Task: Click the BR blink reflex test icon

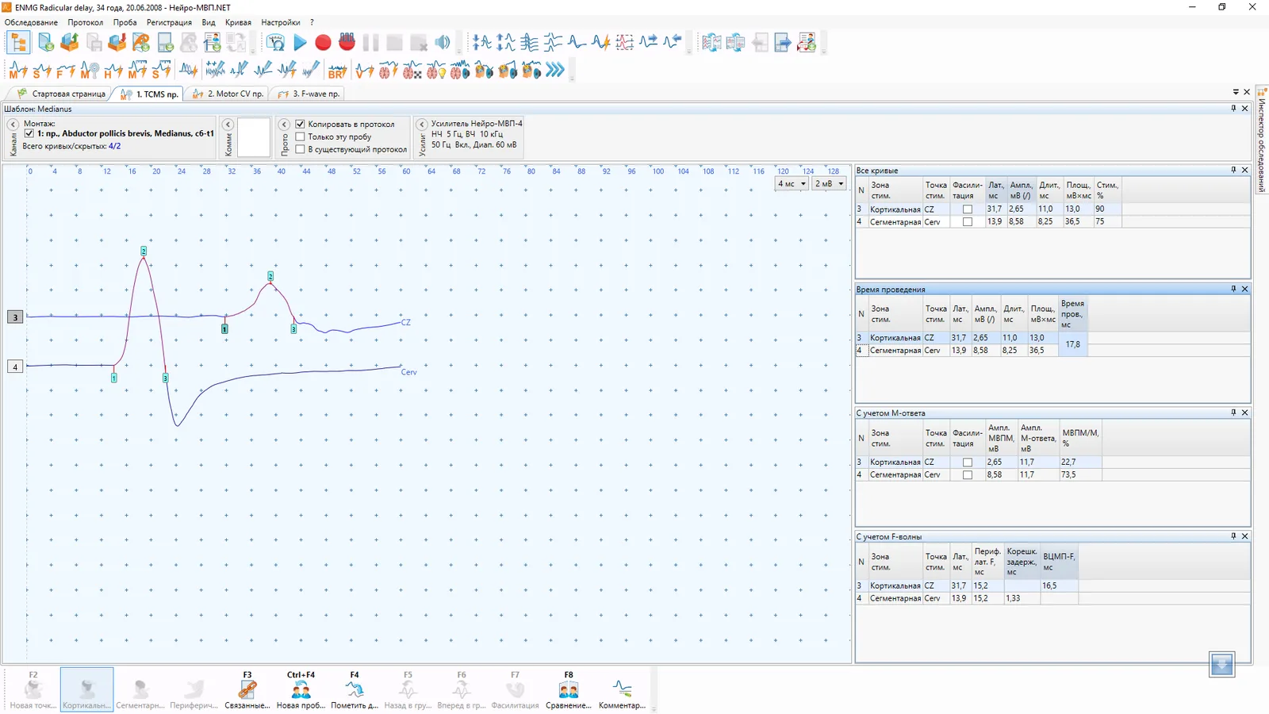Action: pyautogui.click(x=337, y=71)
